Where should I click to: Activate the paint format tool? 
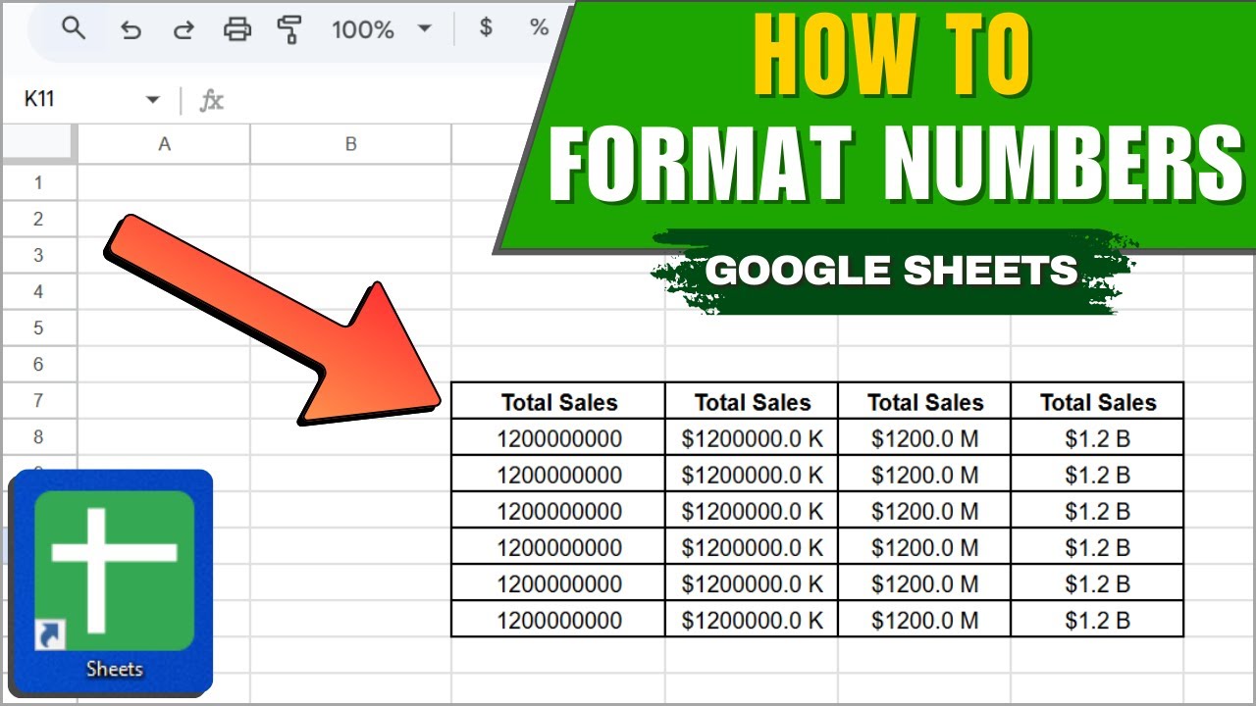pyautogui.click(x=289, y=29)
